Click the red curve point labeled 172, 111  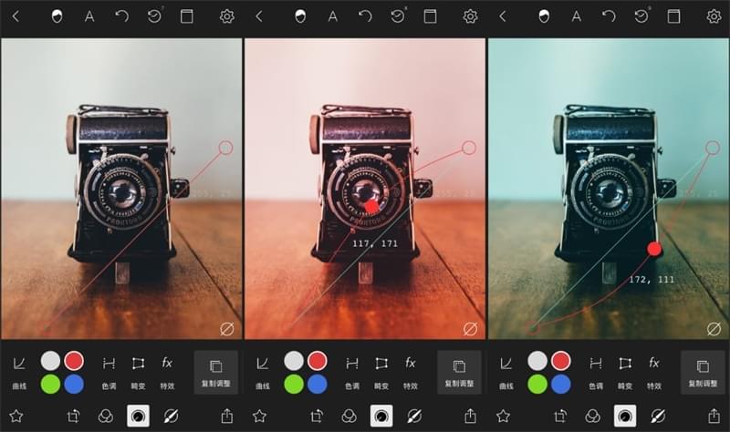pyautogui.click(x=653, y=249)
